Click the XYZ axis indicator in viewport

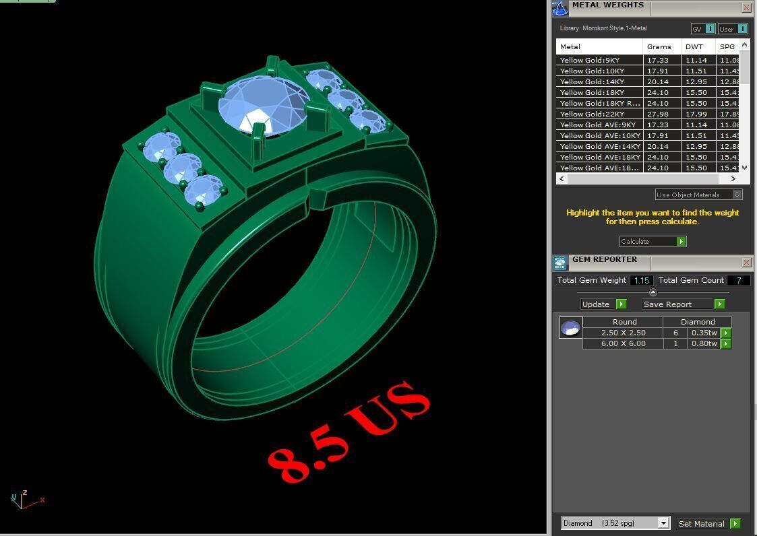pyautogui.click(x=26, y=500)
